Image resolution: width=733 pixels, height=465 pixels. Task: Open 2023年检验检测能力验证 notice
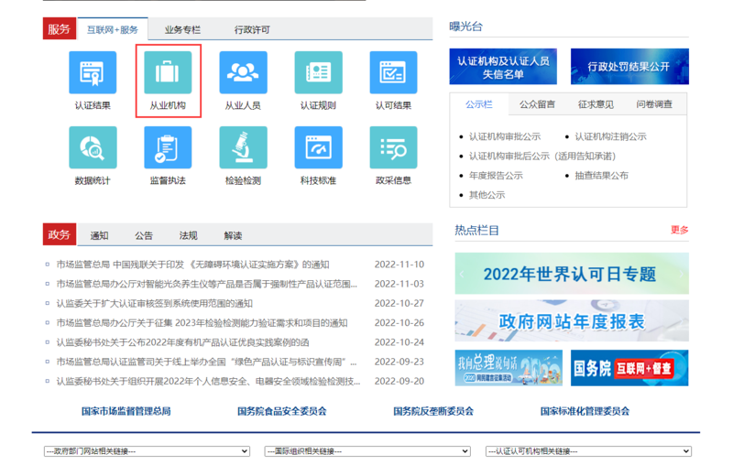[202, 323]
